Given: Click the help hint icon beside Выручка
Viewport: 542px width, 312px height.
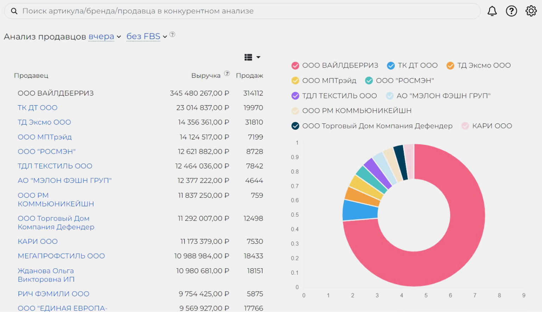Looking at the screenshot, I should point(227,73).
